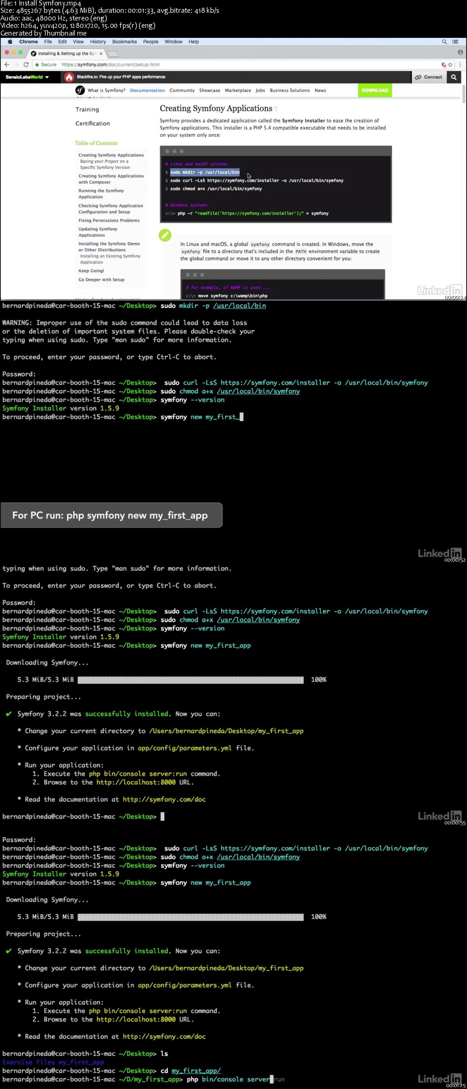Open the Chrome application menu

[x=28, y=42]
